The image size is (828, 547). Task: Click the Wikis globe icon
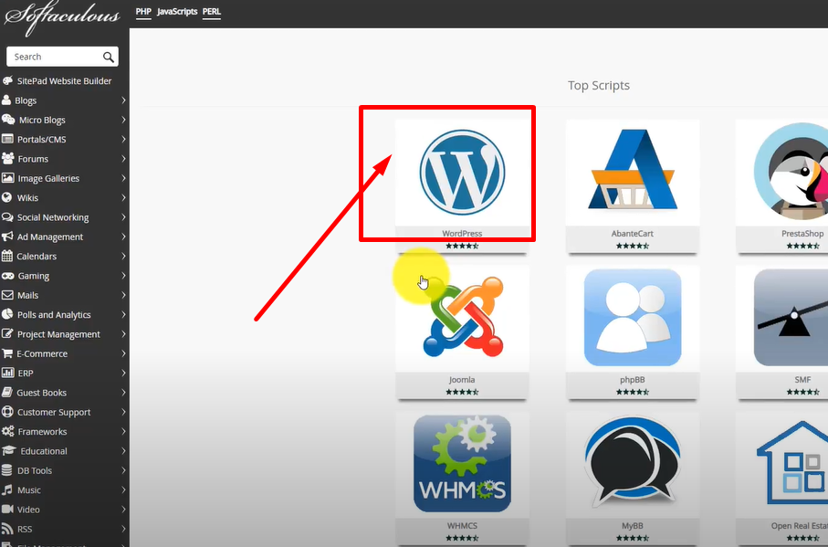coord(7,197)
